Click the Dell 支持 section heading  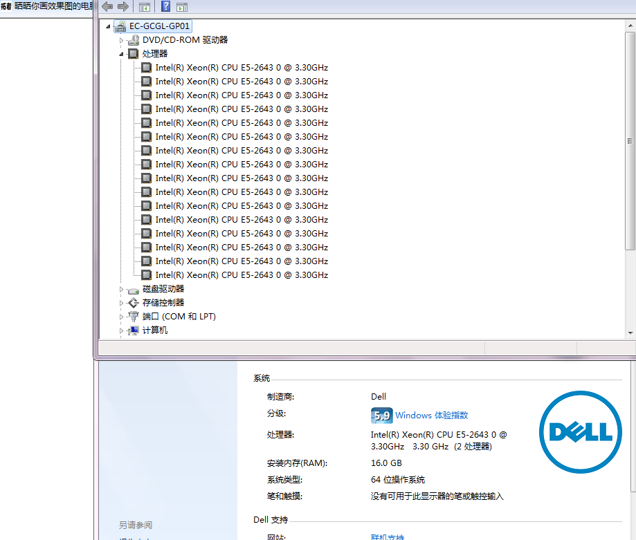[x=271, y=520]
